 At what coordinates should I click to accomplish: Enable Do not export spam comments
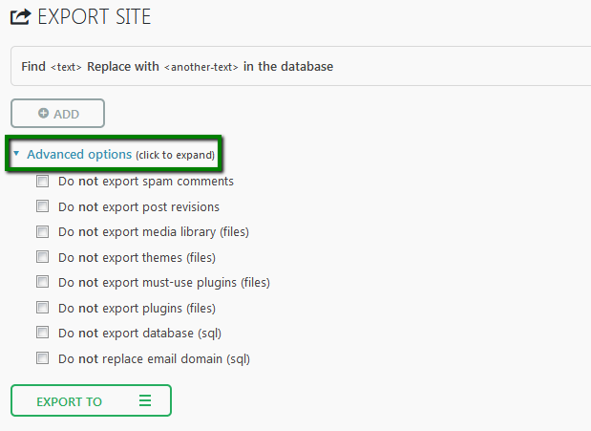click(42, 182)
